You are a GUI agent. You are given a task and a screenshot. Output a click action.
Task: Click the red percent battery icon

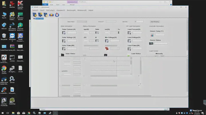(x=107, y=48)
